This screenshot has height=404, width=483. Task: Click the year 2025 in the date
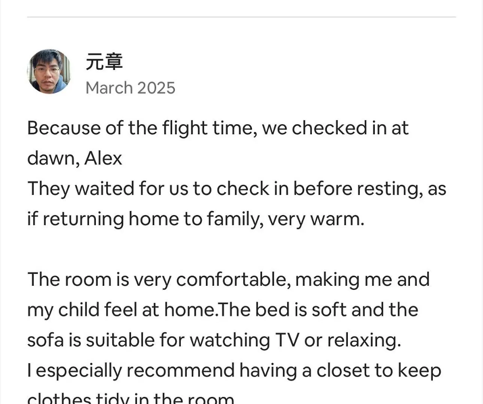click(156, 88)
